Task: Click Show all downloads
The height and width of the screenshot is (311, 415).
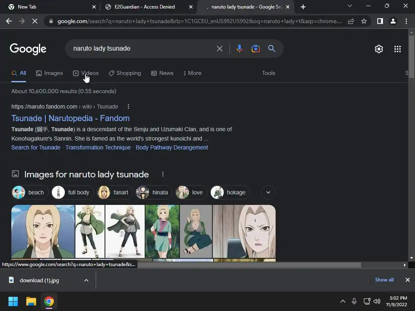Action: coord(384,280)
